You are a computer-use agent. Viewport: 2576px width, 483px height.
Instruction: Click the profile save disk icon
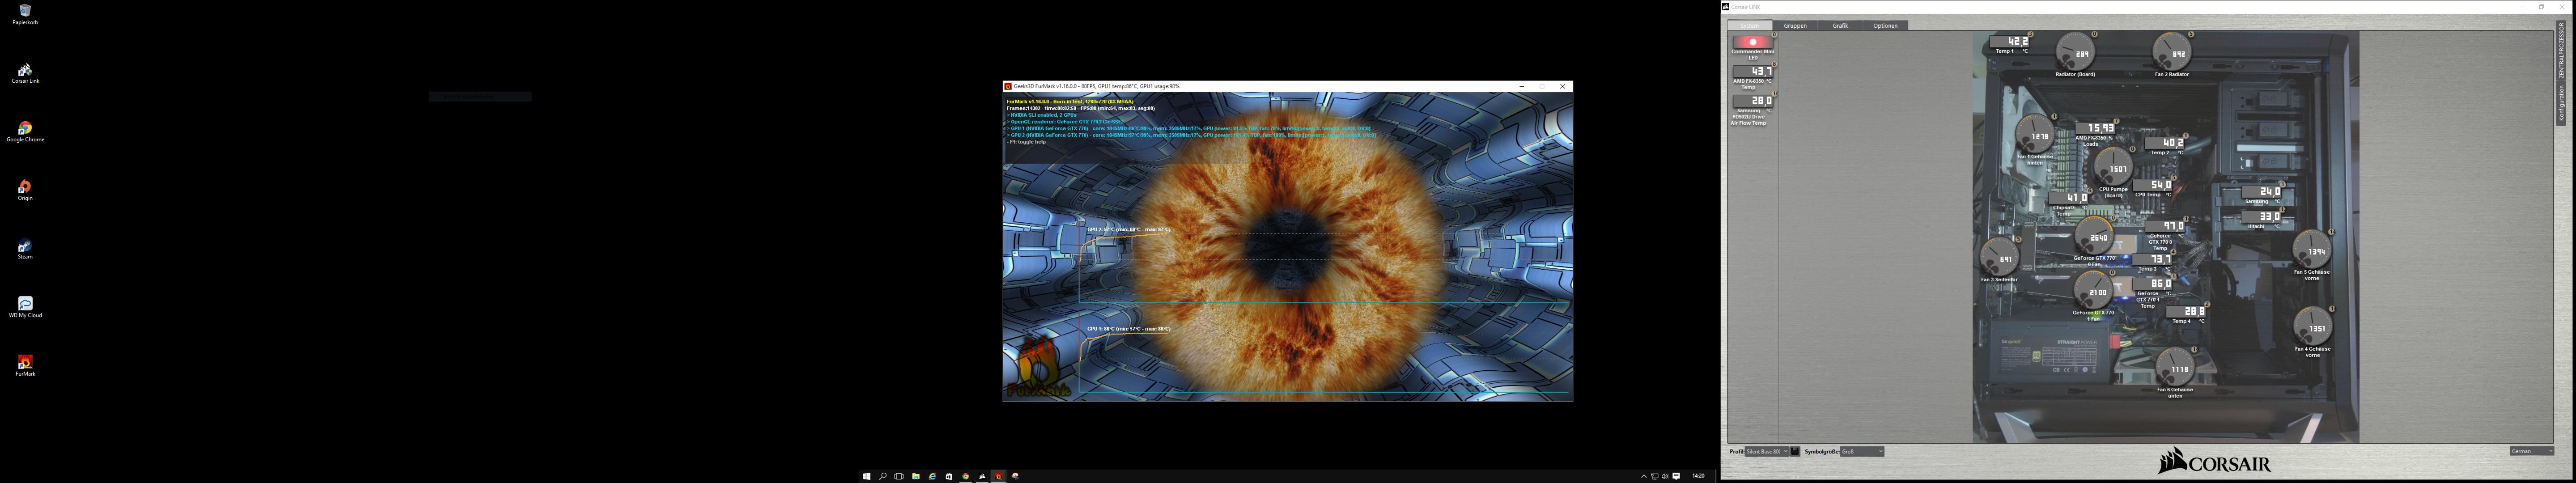coord(1795,452)
